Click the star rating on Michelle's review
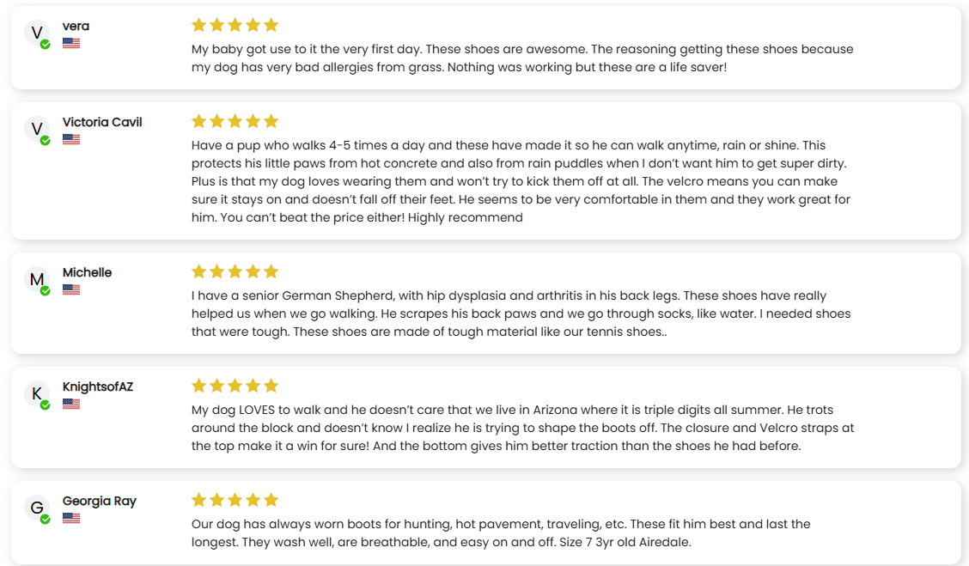The image size is (969, 566). (x=235, y=271)
